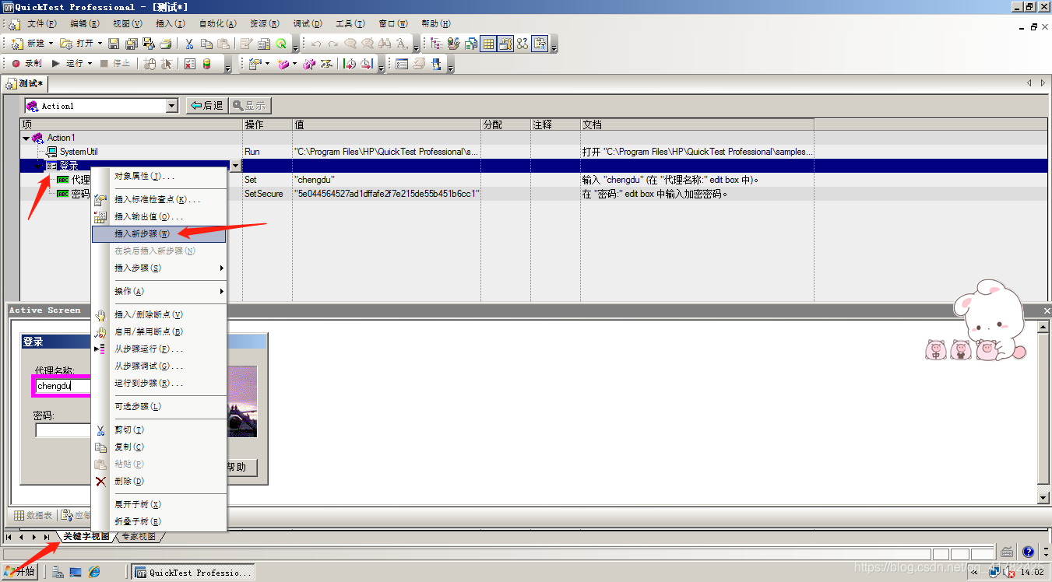
Task: Open the 操作(A) submenu in context menu
Action: (x=159, y=291)
